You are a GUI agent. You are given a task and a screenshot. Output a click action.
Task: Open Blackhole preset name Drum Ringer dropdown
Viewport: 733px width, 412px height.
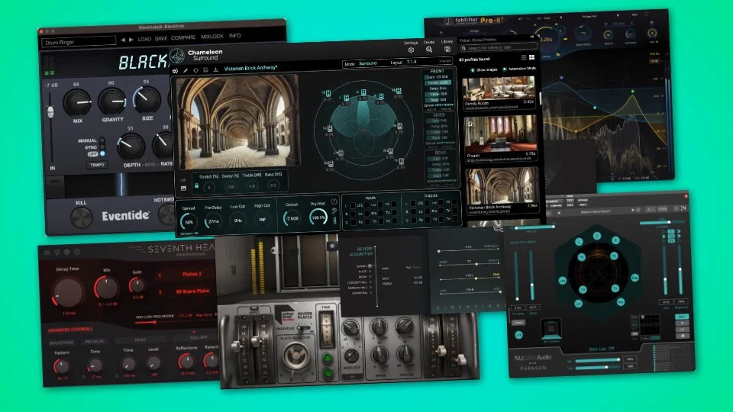(x=79, y=42)
